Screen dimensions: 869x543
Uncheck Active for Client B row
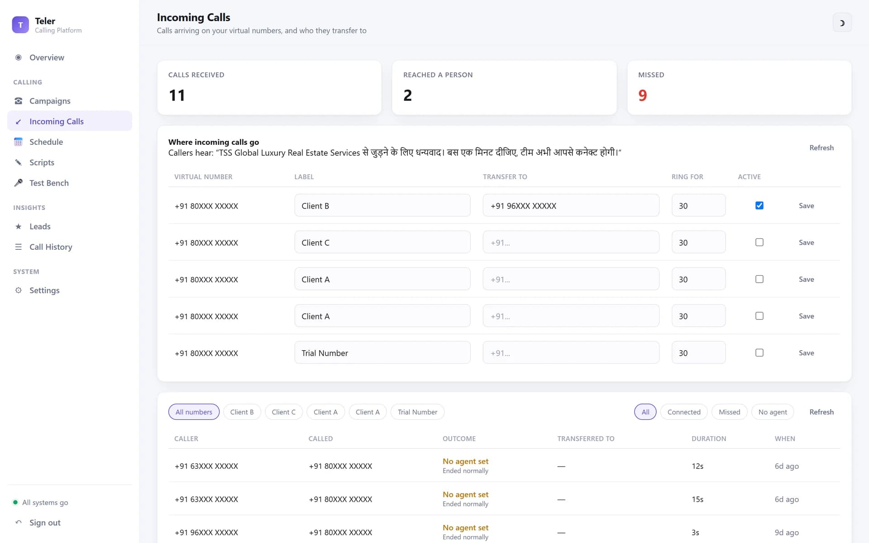click(759, 205)
